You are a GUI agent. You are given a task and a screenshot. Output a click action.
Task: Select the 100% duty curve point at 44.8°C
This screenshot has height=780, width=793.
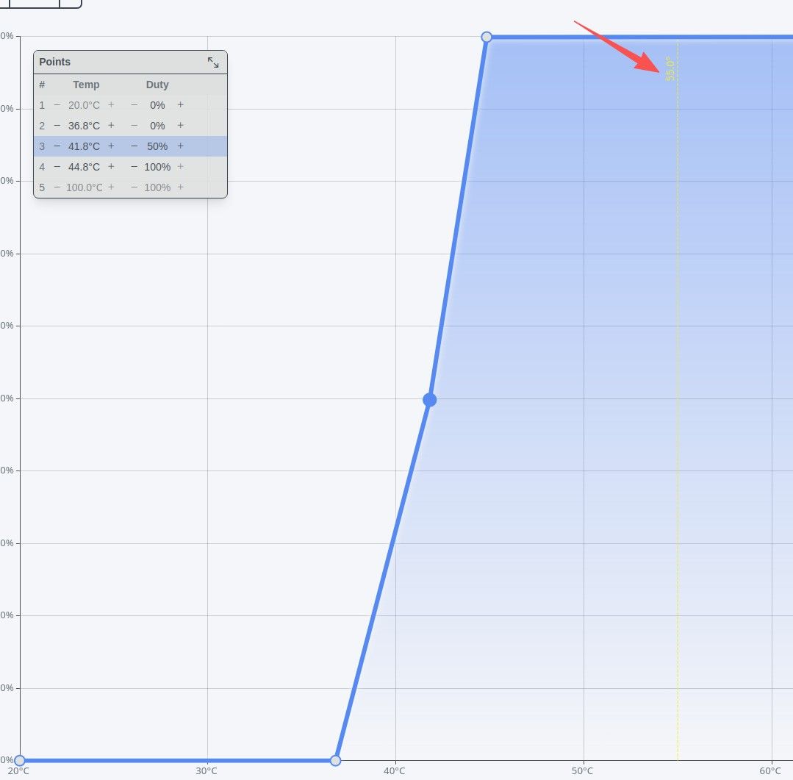pos(487,37)
